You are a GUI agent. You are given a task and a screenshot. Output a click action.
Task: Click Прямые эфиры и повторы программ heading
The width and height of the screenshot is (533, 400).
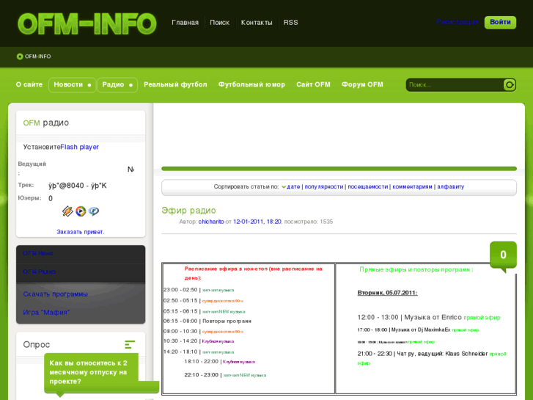tap(416, 269)
